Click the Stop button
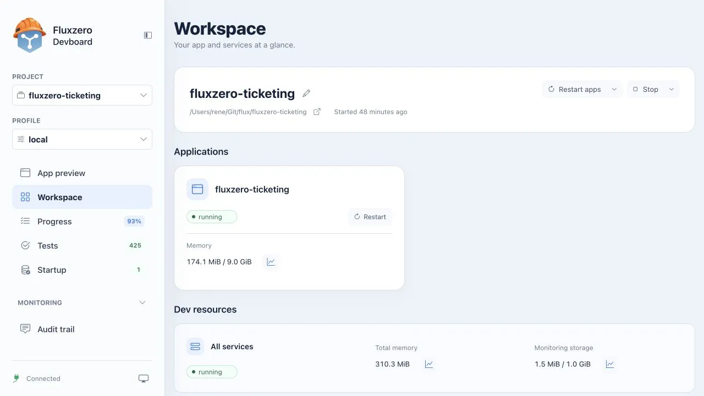704x396 pixels. 645,89
